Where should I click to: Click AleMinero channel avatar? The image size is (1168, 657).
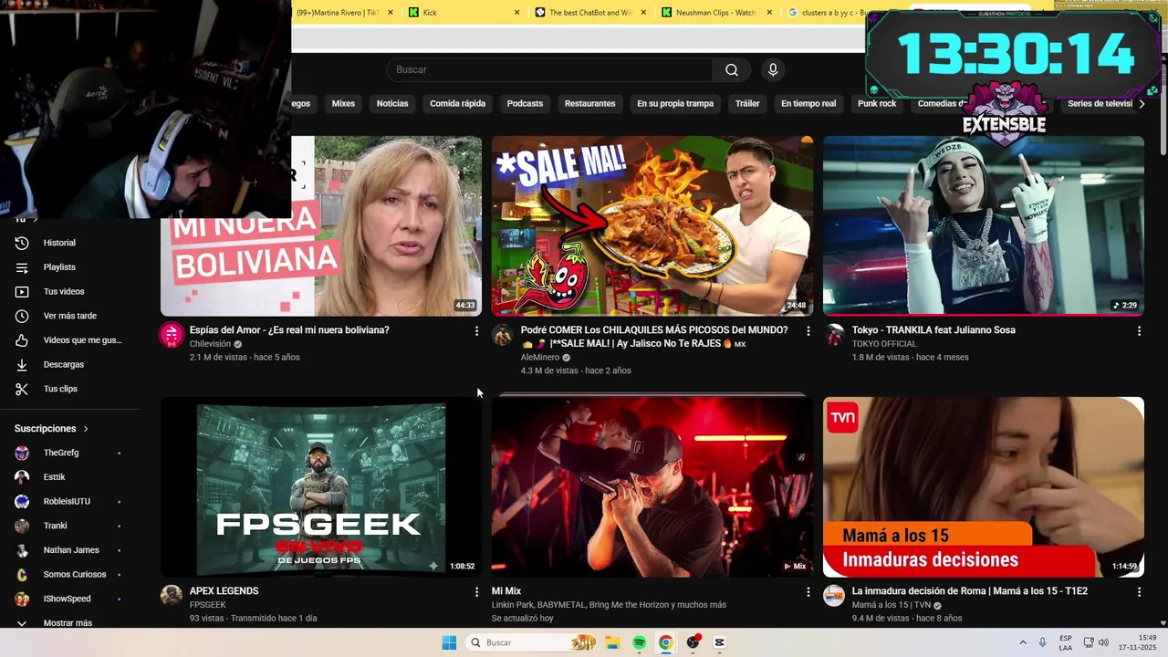point(503,335)
